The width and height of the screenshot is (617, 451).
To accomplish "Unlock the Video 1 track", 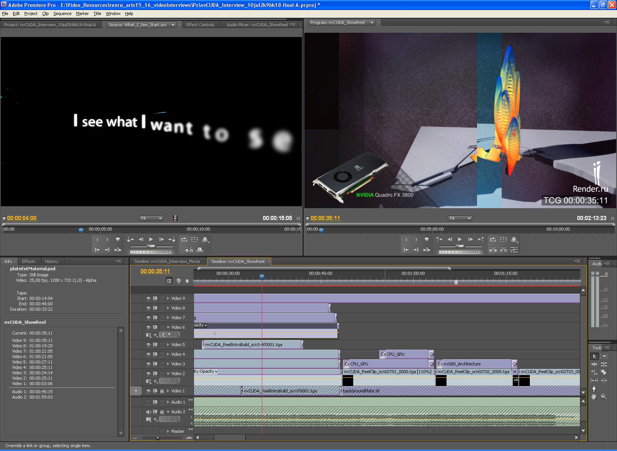I will (x=162, y=391).
